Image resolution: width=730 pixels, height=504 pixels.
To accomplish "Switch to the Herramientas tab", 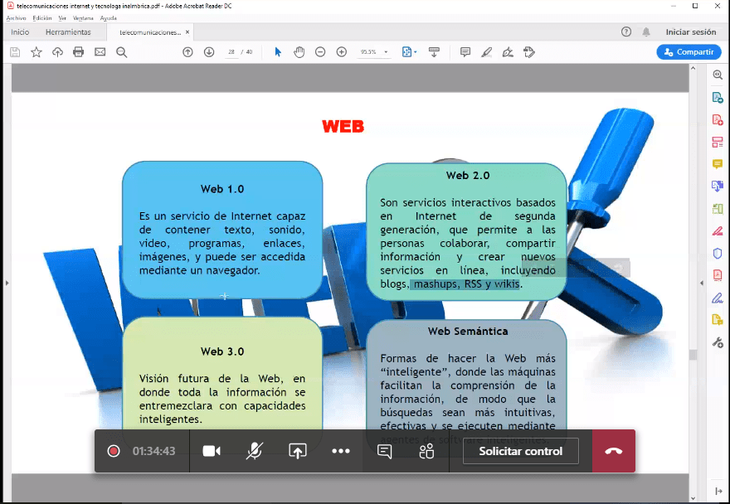I will (x=68, y=32).
